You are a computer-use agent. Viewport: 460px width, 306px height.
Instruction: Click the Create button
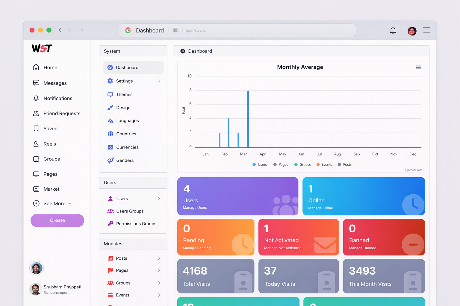[x=57, y=220]
